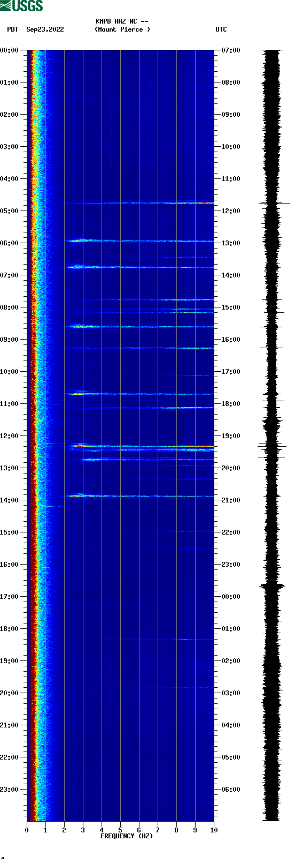Select the UTC timezone label
Screen dimensions: 295x864
(x=221, y=29)
